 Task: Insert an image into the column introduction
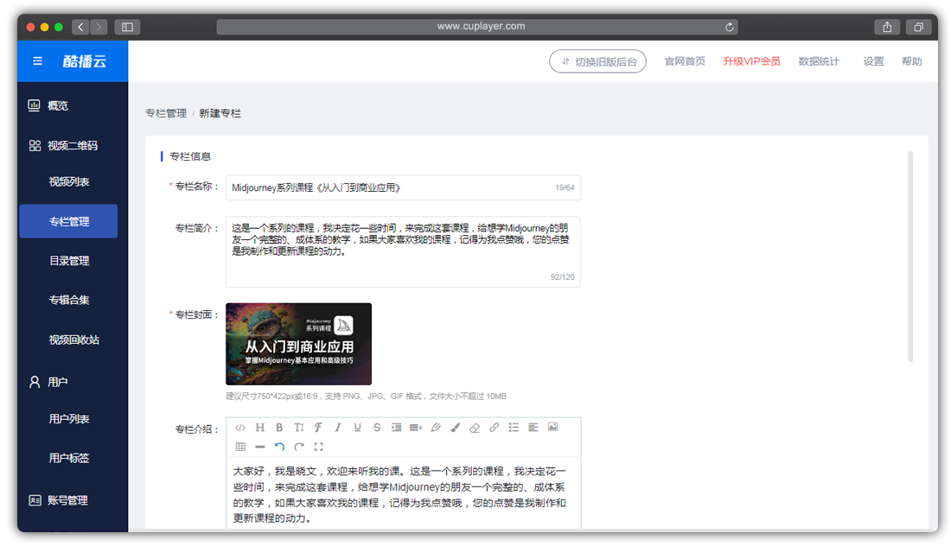[552, 427]
